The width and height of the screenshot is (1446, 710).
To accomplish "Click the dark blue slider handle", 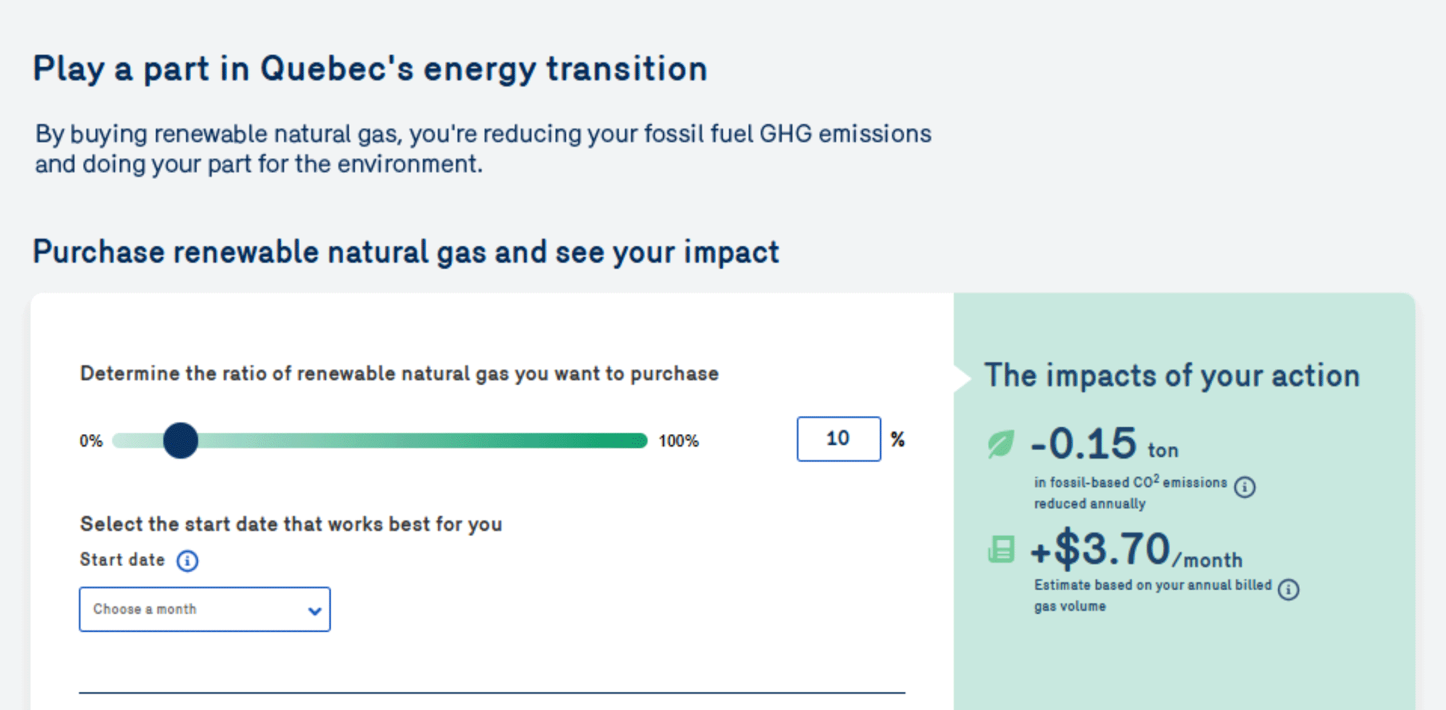I will click(x=180, y=440).
